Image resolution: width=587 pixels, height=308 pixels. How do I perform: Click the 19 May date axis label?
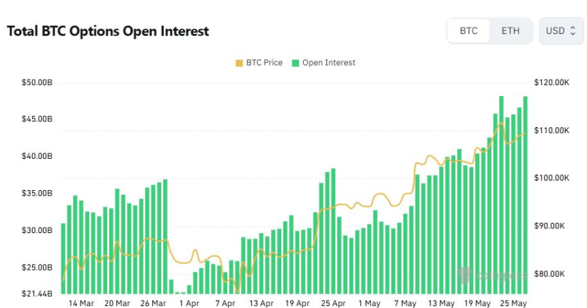pyautogui.click(x=477, y=303)
